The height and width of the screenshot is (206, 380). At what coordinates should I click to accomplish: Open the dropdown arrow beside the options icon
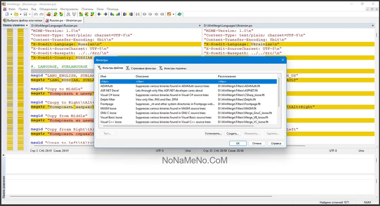pos(174,14)
